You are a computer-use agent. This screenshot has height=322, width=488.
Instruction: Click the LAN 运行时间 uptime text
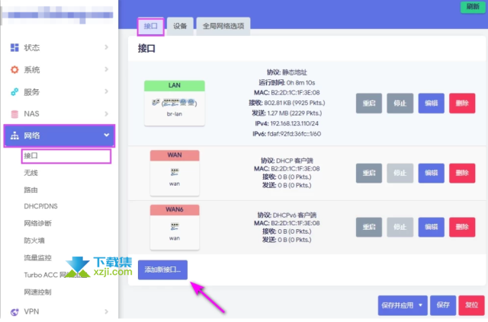click(287, 83)
